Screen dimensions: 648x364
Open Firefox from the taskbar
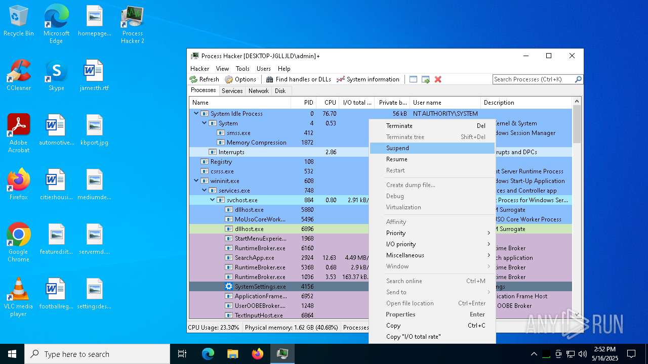pos(258,354)
